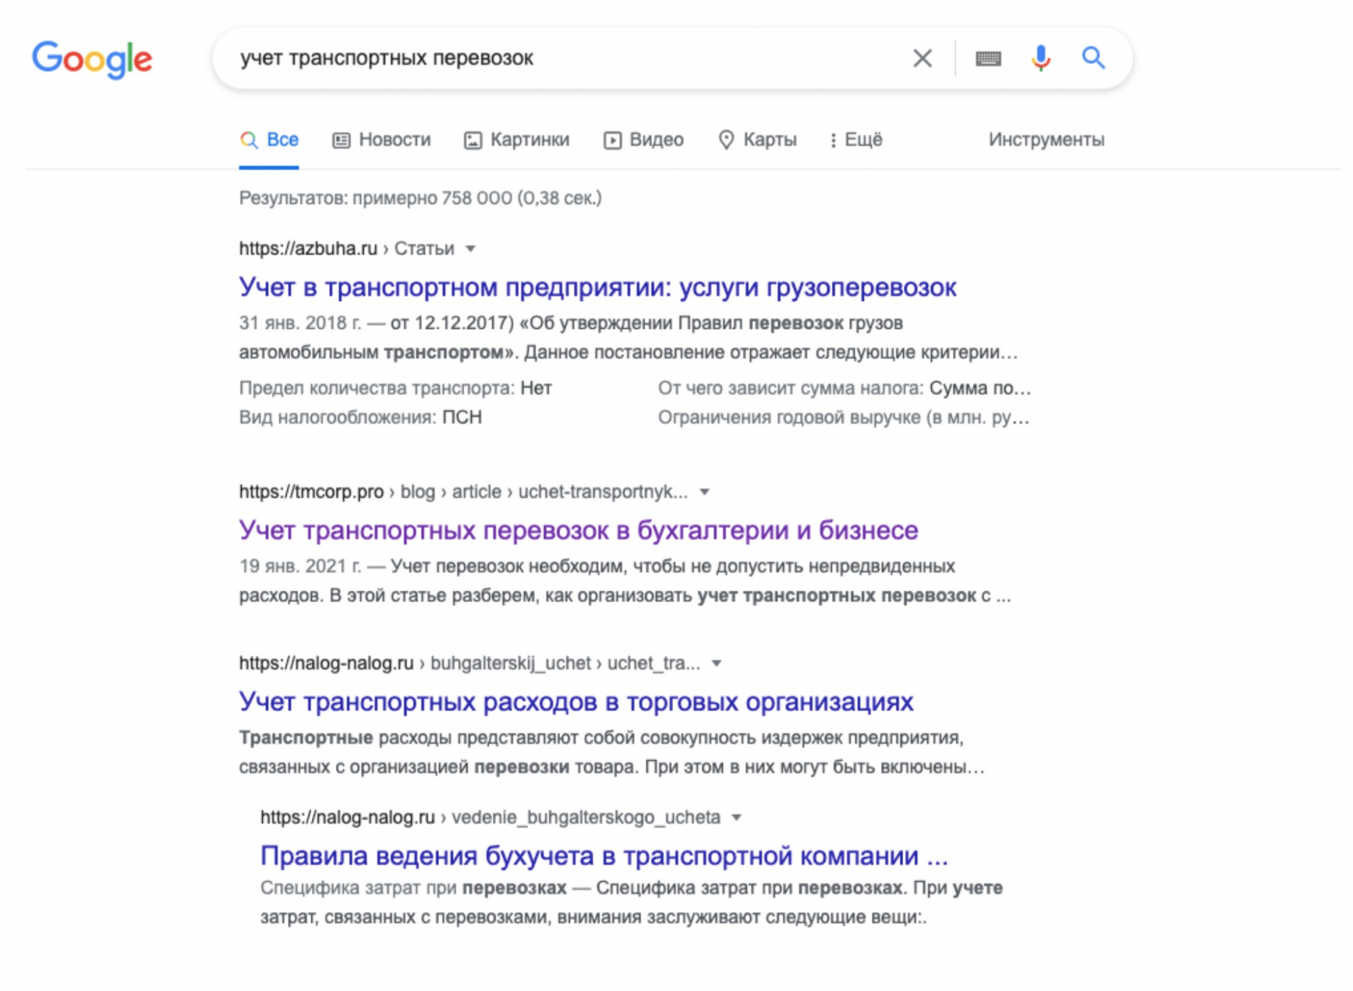
Task: Open the Видео tab
Action: coord(644,140)
